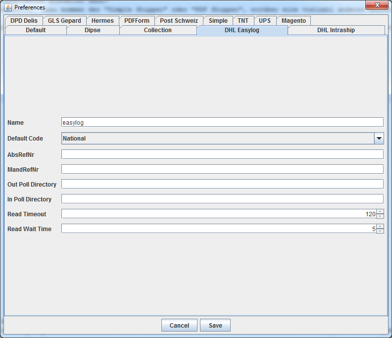Switch to the DHL Intraship tab

[x=336, y=30]
